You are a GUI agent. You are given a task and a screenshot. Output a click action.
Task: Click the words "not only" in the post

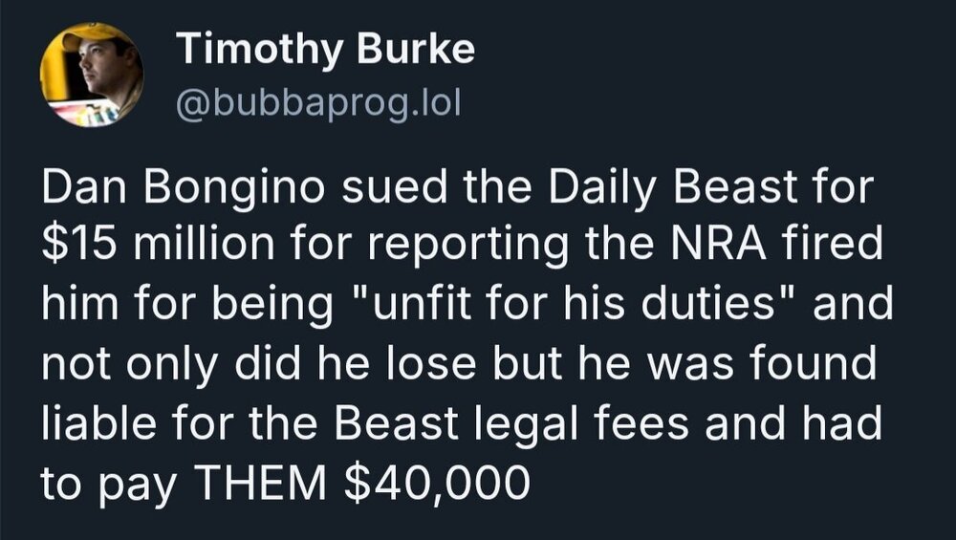click(x=127, y=364)
